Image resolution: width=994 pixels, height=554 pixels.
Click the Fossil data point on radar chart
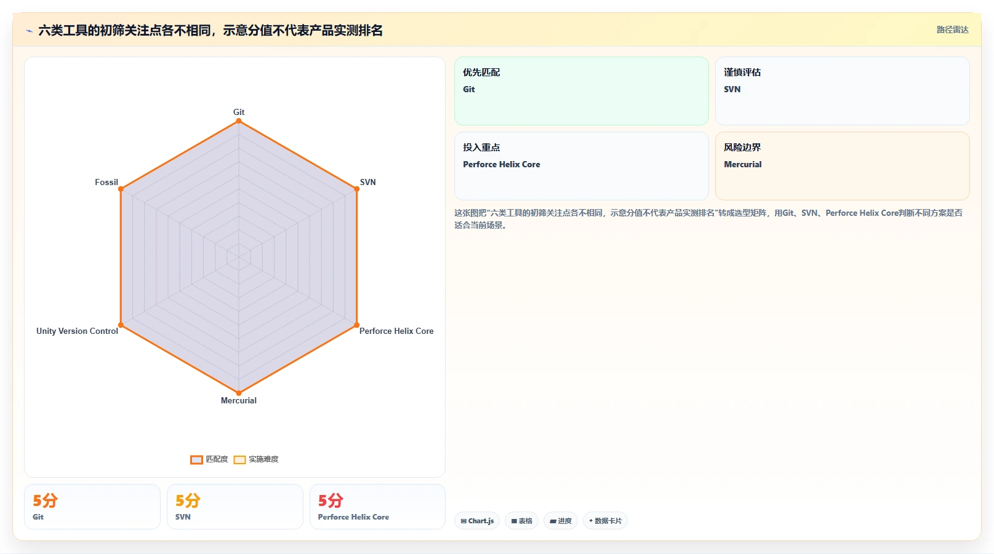point(121,189)
